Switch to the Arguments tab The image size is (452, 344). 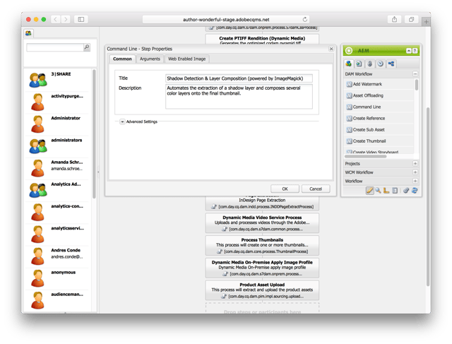tap(150, 59)
